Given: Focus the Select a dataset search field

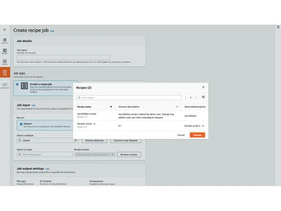Looking at the screenshot, I should pos(48,141).
